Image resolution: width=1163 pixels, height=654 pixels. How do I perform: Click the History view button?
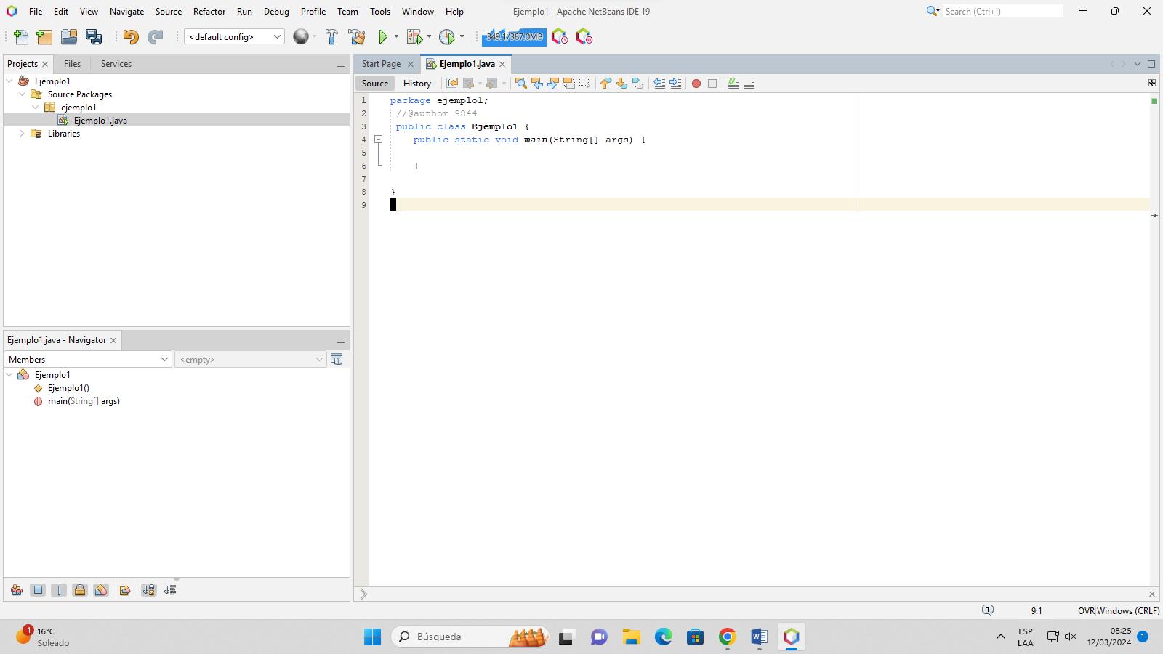coord(417,84)
